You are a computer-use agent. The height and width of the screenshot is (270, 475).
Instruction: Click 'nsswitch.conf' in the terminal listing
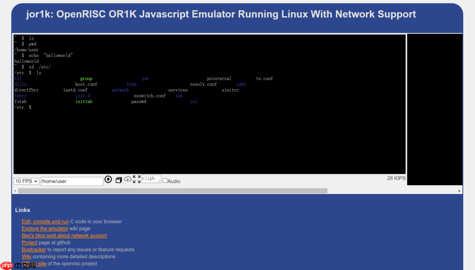click(150, 96)
